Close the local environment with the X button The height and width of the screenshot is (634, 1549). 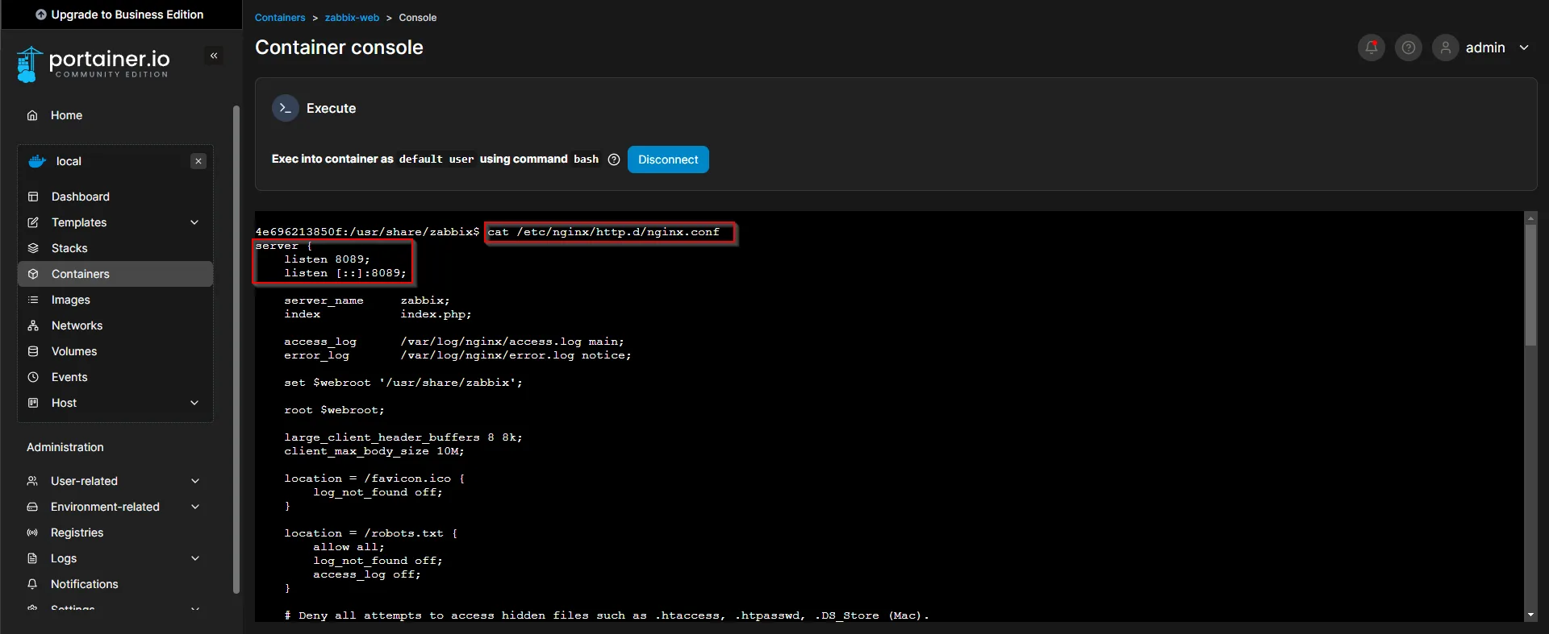coord(198,161)
